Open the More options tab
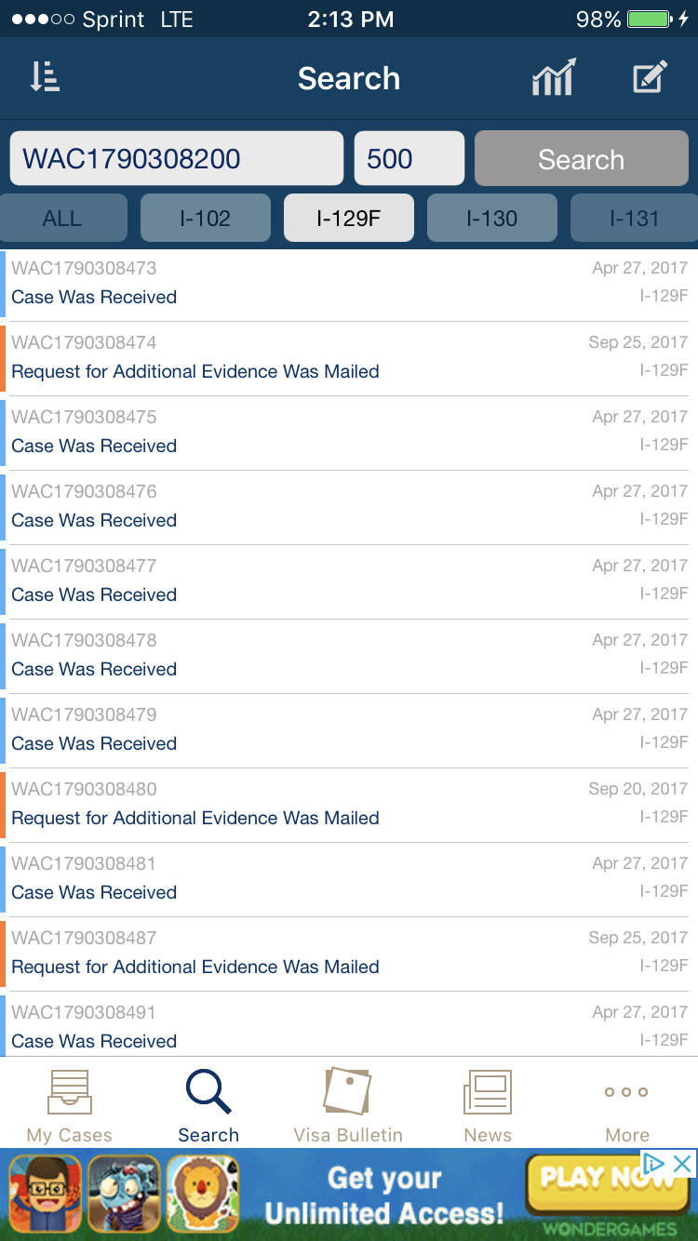Image resolution: width=698 pixels, height=1241 pixels. [626, 1105]
